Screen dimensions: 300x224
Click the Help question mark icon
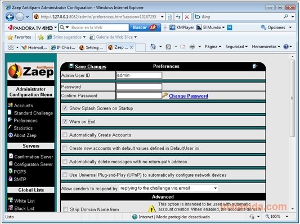(x=286, y=47)
